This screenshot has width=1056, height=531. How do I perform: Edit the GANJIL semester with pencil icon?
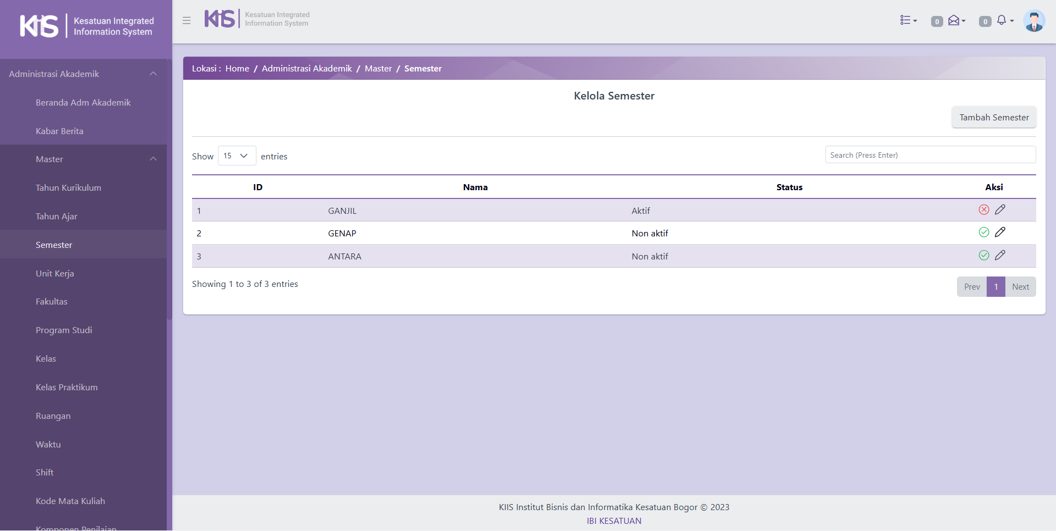1000,209
